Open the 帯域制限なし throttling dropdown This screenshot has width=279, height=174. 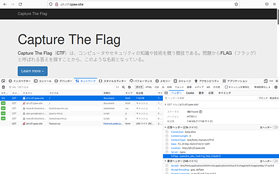tap(262, 87)
